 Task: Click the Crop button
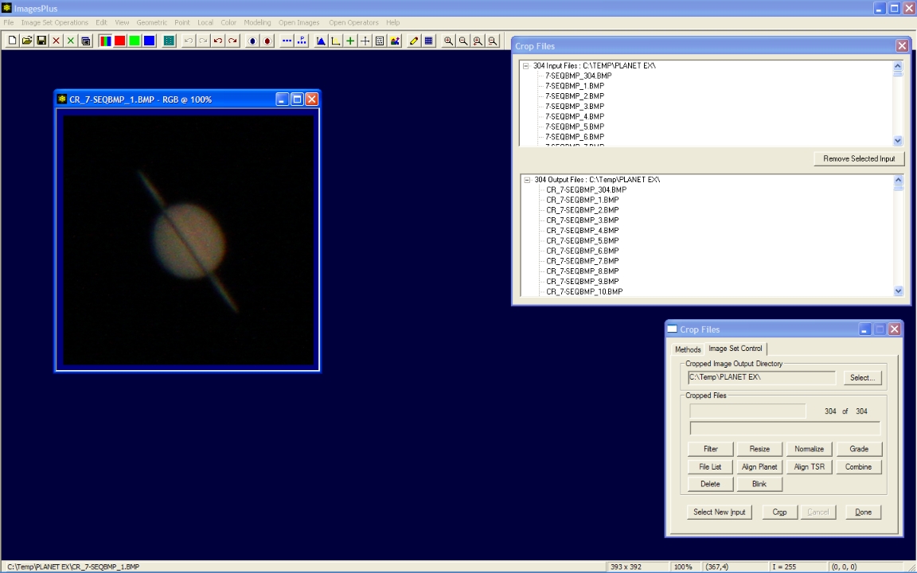coord(779,513)
